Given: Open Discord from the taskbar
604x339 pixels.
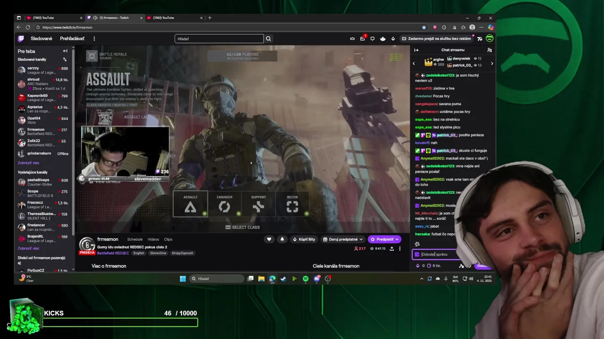Looking at the screenshot, I should click(x=317, y=279).
